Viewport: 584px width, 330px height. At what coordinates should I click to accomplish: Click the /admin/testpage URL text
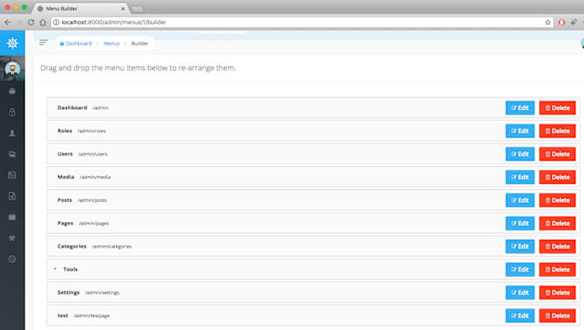[92, 316]
